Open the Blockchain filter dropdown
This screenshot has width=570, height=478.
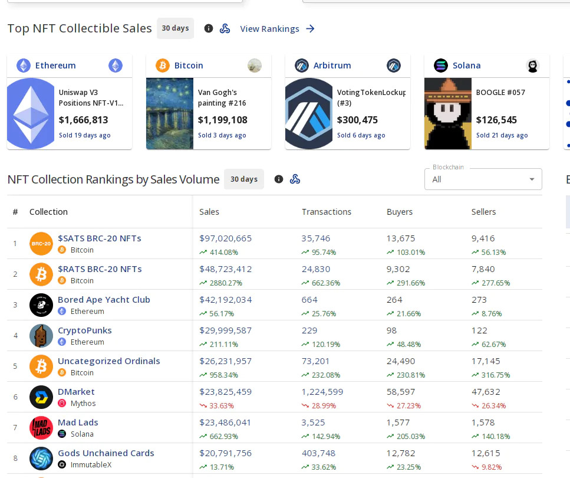(483, 179)
